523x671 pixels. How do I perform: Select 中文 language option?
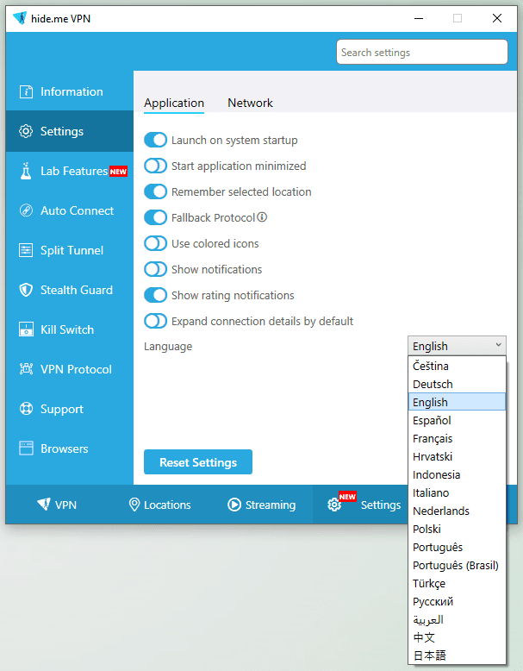457,637
